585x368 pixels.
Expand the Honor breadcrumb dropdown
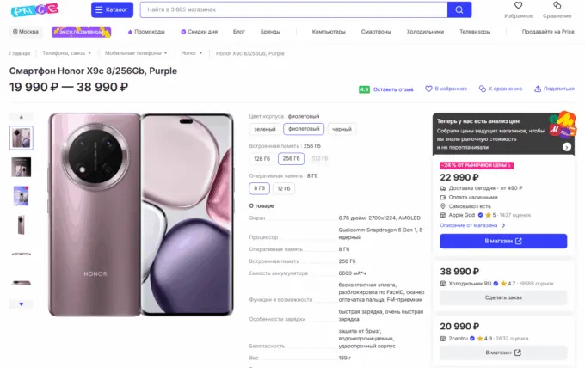pyautogui.click(x=191, y=53)
